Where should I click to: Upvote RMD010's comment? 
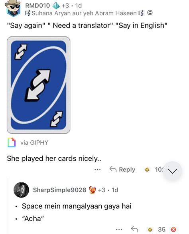(x=147, y=170)
